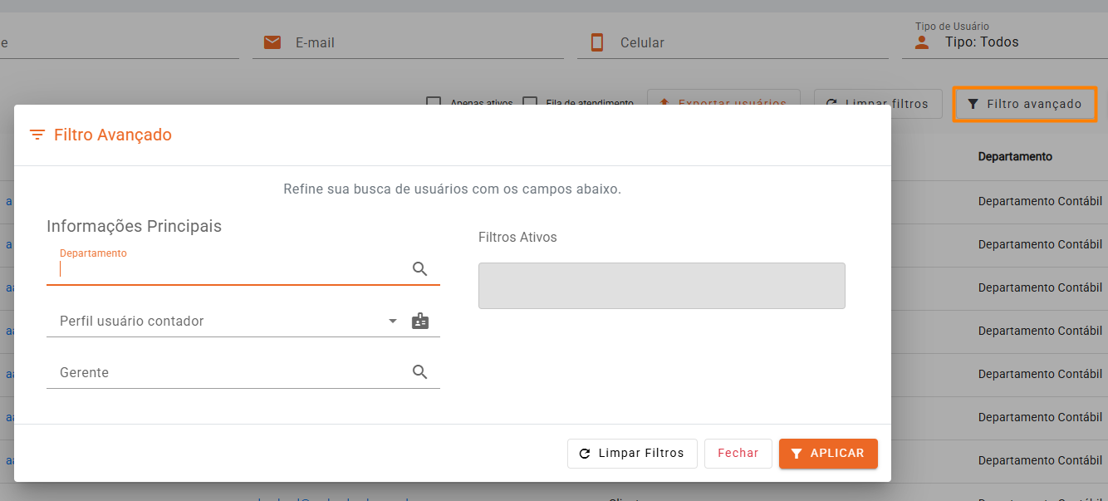Click the person icon under Tipo de Usuário
1108x501 pixels.
coord(921,42)
